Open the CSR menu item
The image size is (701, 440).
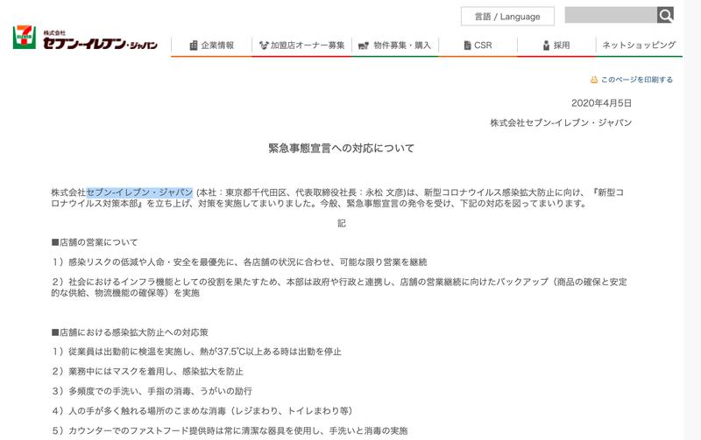pyautogui.click(x=478, y=45)
